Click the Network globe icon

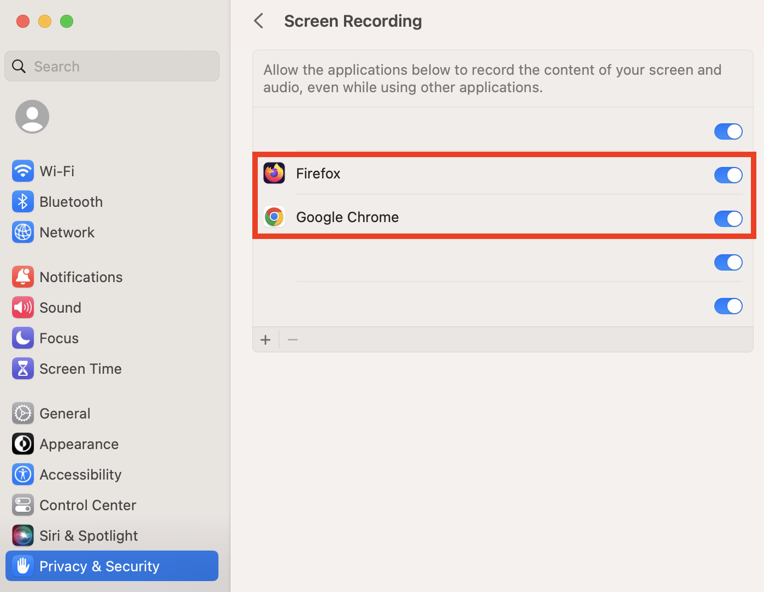point(23,232)
